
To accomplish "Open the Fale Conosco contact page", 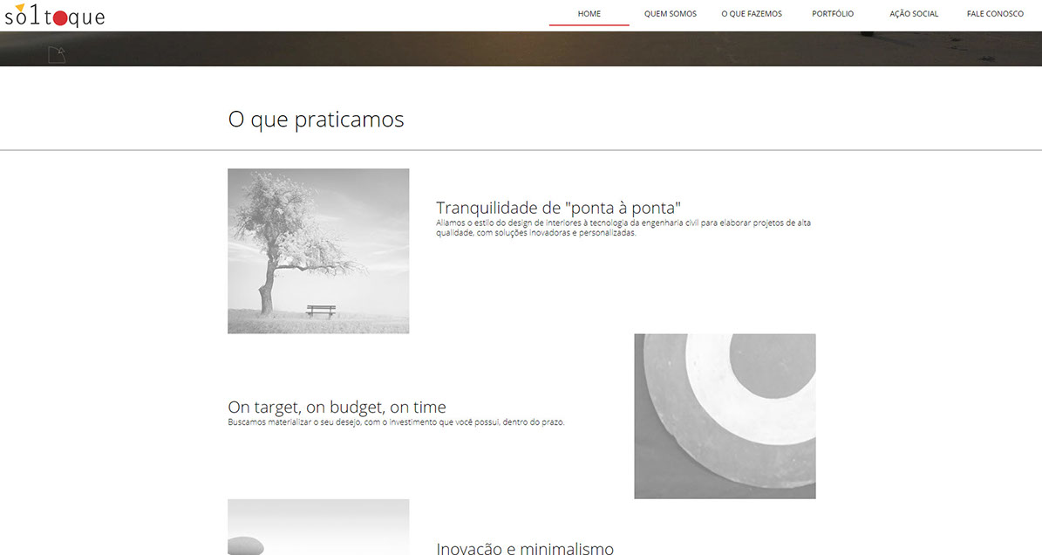I will click(x=994, y=14).
